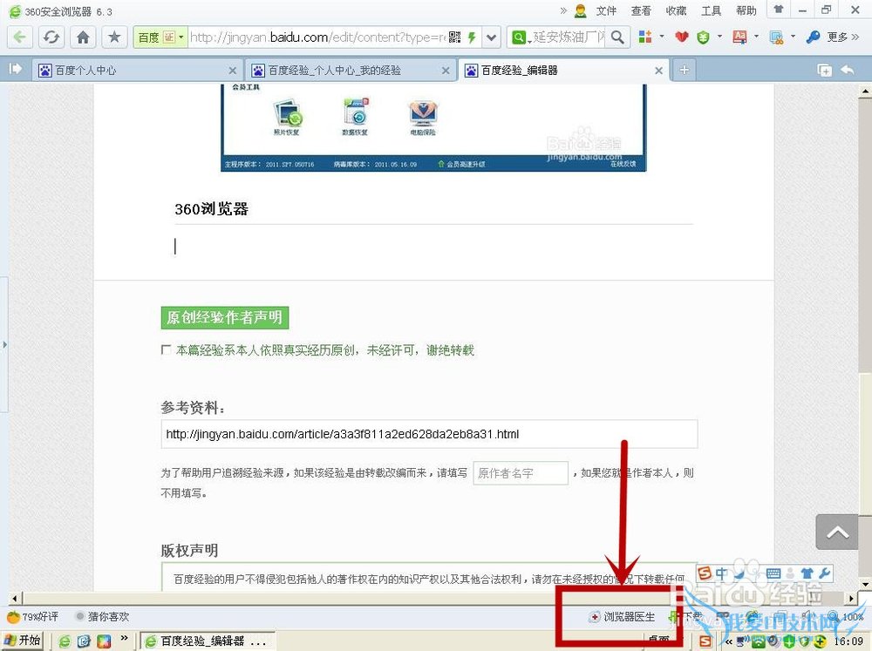872x651 pixels.
Task: Open the search engine selector dropdown
Action: (521, 37)
